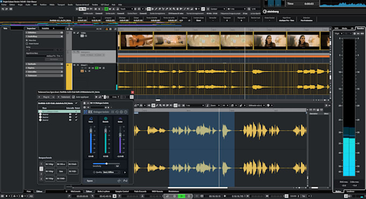Screen dimensions: 366x199
Task: Open the MixConsole lower zone tab
Action: point(76,191)
